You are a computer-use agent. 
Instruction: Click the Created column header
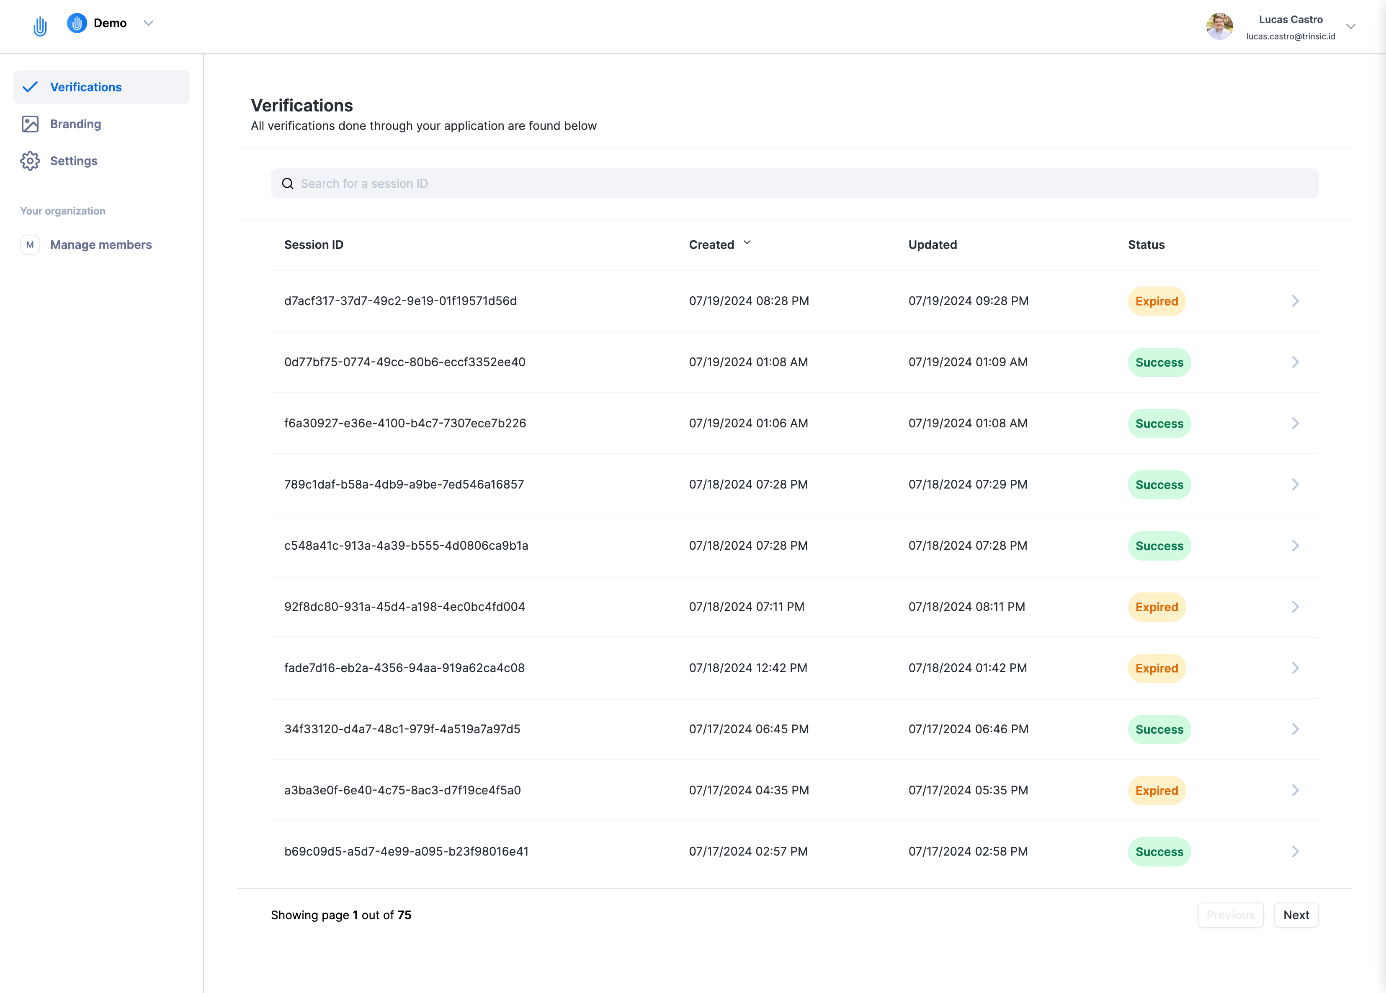click(711, 245)
